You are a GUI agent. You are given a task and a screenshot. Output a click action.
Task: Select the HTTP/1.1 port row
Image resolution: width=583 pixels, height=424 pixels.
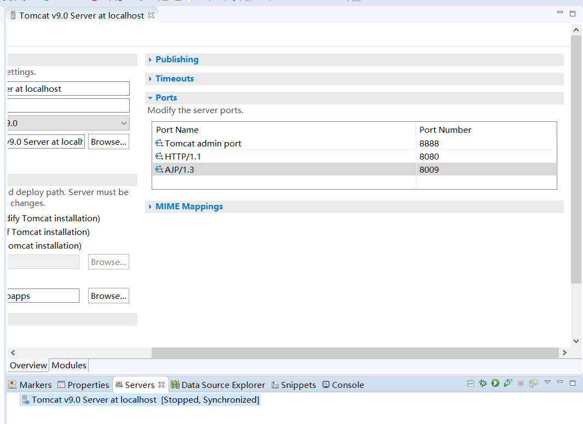point(354,156)
